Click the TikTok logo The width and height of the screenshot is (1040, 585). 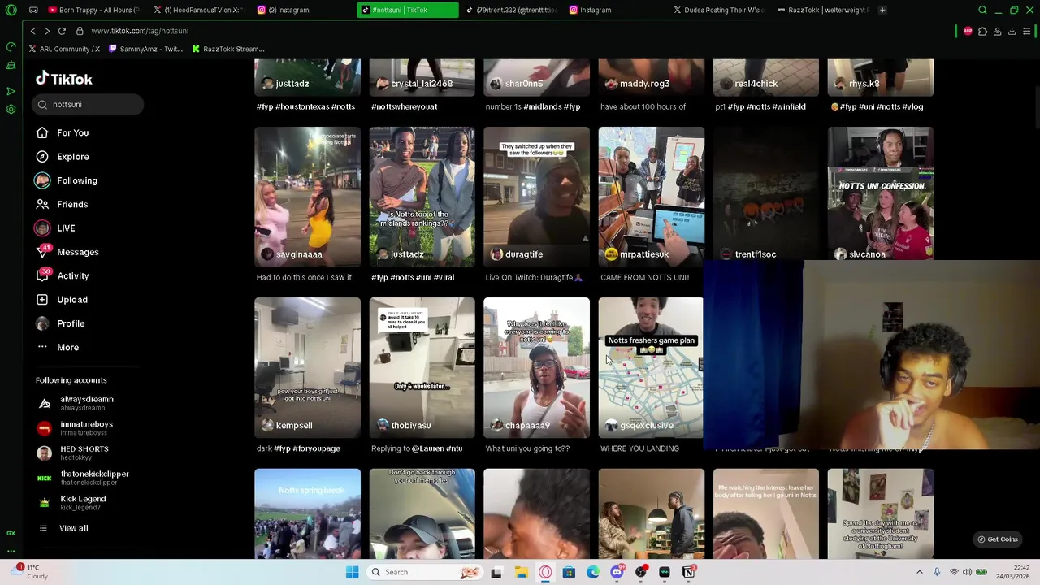coord(64,79)
